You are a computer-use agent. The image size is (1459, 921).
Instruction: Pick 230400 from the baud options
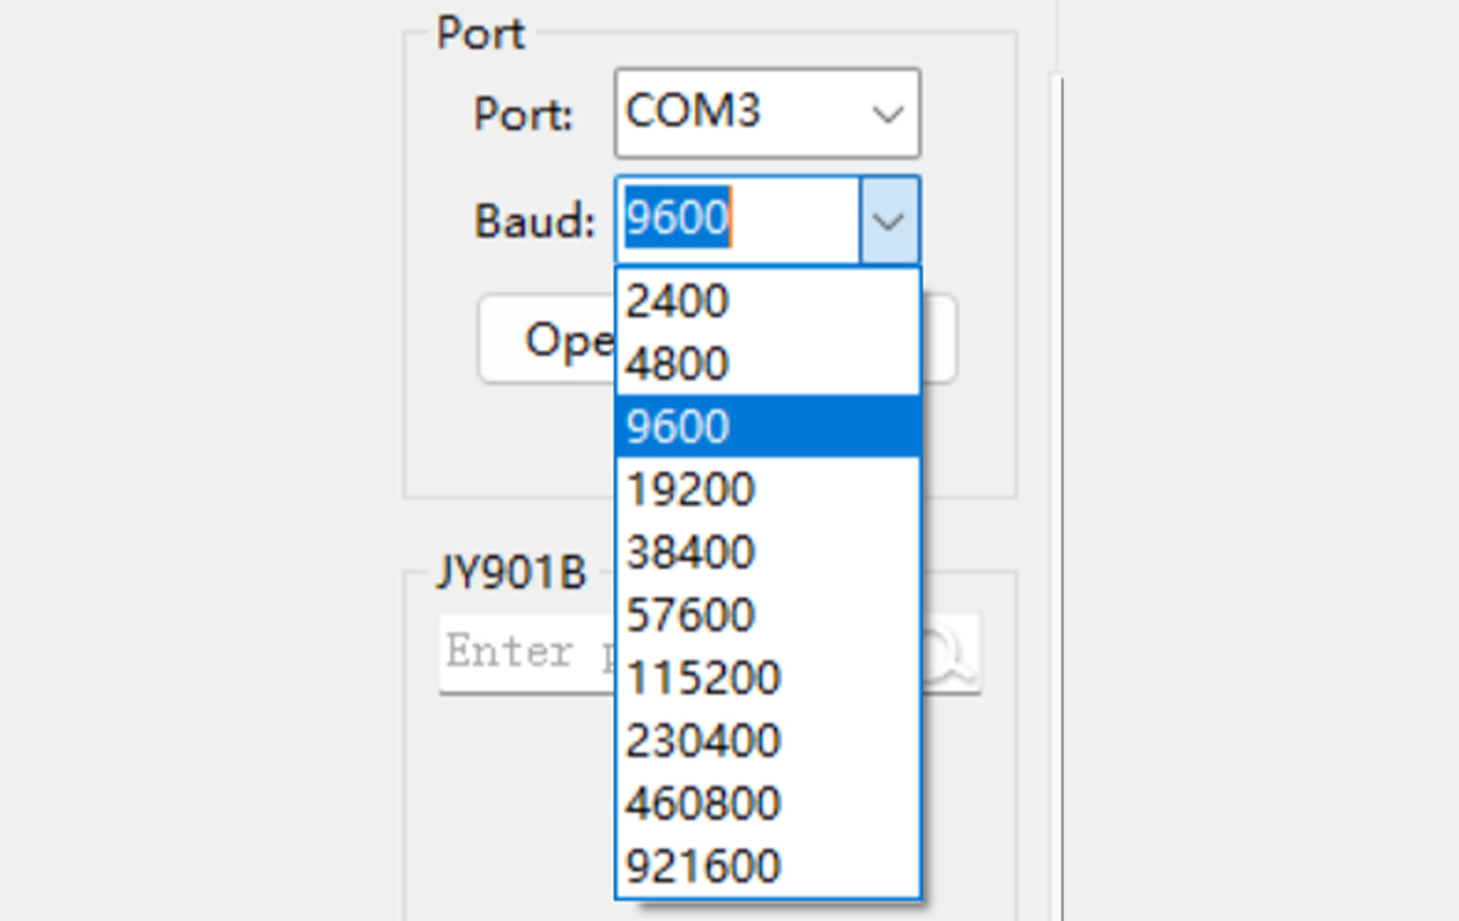coord(767,741)
